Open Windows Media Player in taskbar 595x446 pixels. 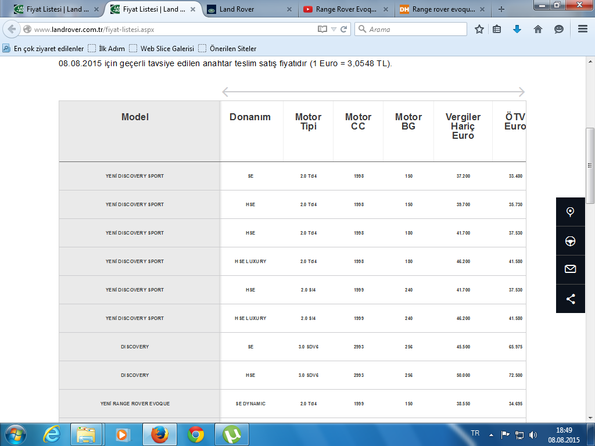[122, 434]
